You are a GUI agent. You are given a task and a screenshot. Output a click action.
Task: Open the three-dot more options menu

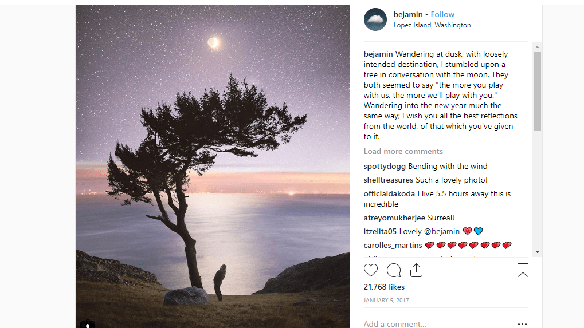tap(522, 324)
